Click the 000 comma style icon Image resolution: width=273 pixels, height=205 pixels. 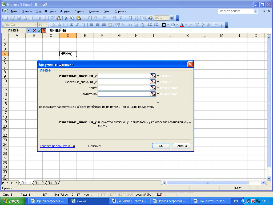click(x=130, y=25)
